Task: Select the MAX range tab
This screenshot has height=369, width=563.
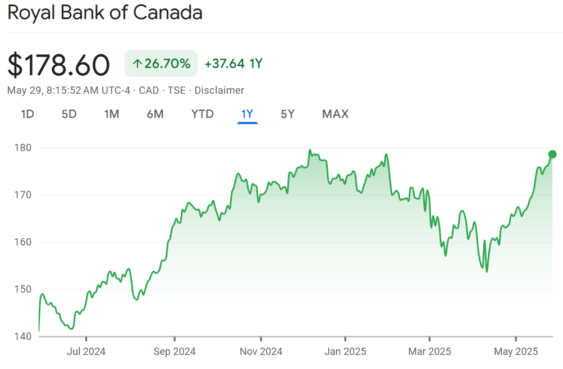Action: point(335,114)
